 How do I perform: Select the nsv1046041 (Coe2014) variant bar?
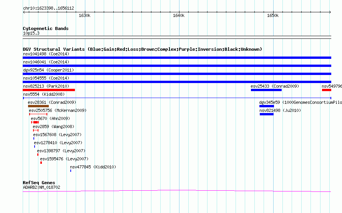(x=177, y=66)
